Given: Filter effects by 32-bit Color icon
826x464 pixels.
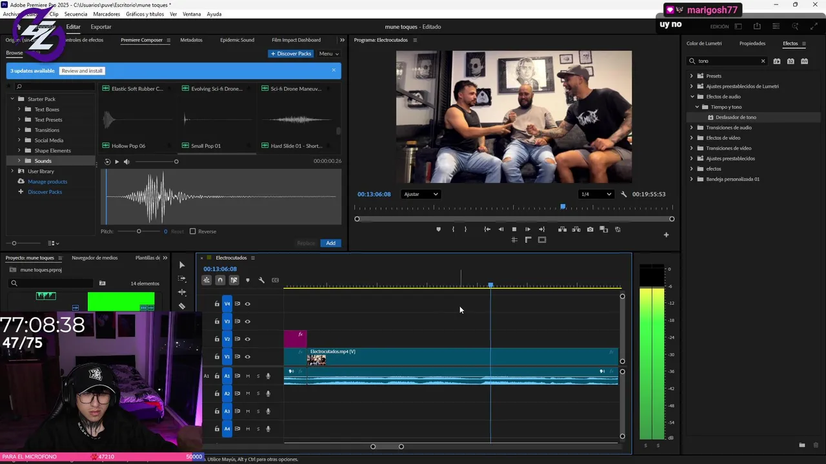Looking at the screenshot, I should (791, 61).
